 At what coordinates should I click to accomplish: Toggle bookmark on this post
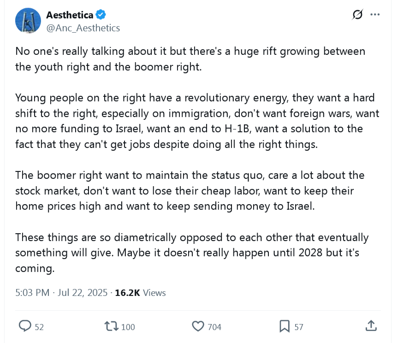coord(285,326)
